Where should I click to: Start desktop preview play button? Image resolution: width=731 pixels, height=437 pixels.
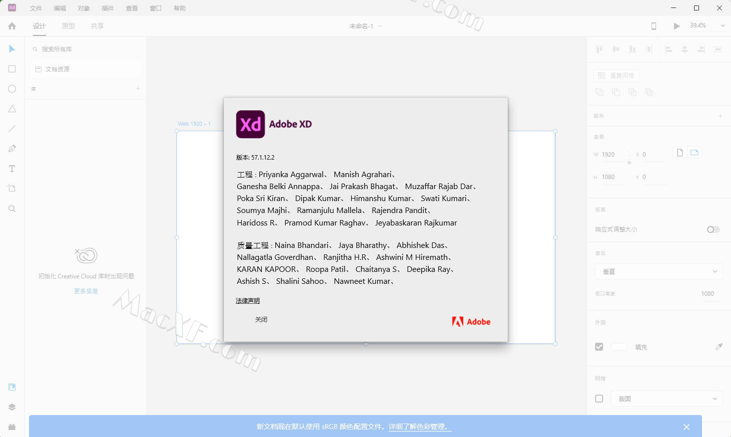coord(677,26)
